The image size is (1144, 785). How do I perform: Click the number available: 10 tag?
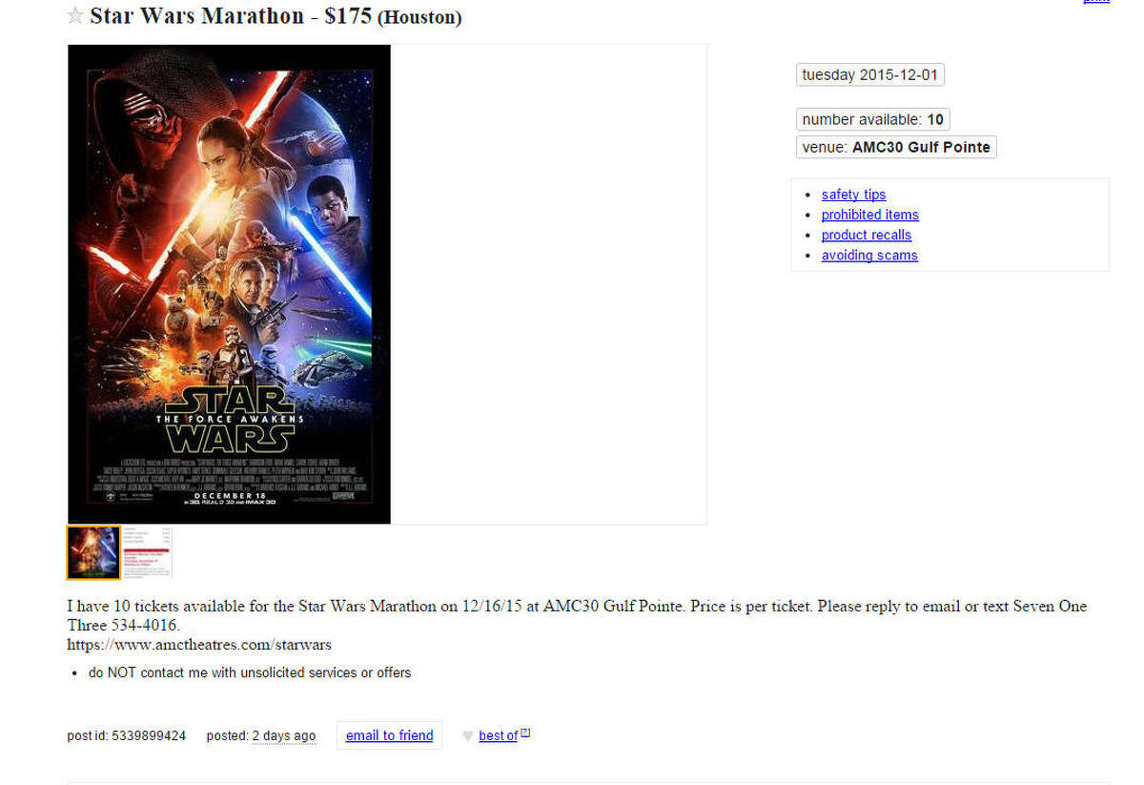click(873, 119)
